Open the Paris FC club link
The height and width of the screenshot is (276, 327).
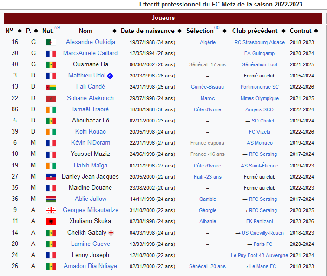click(x=263, y=244)
